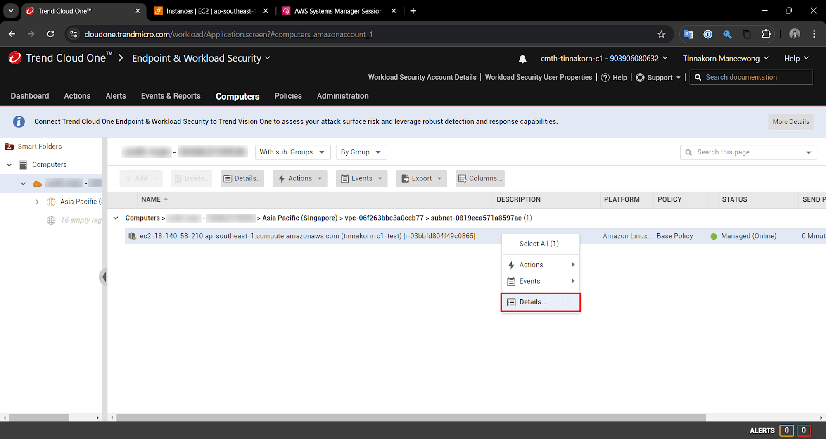Click the info icon in the banner
Screen dimensions: 826x439
click(19, 121)
